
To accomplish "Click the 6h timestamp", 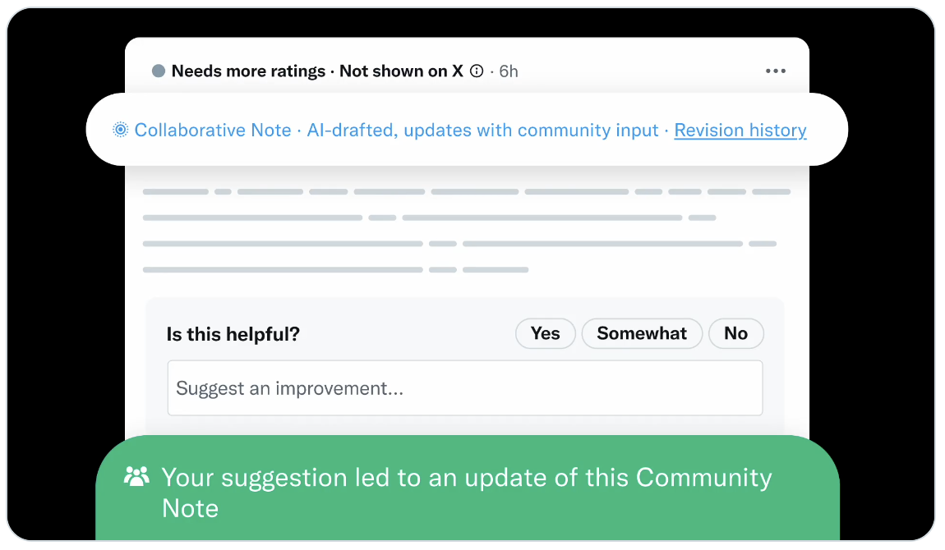I will [x=509, y=71].
